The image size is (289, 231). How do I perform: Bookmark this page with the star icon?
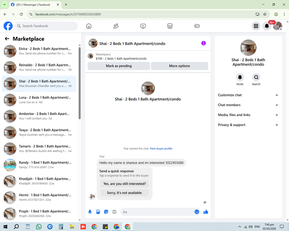tap(265, 14)
